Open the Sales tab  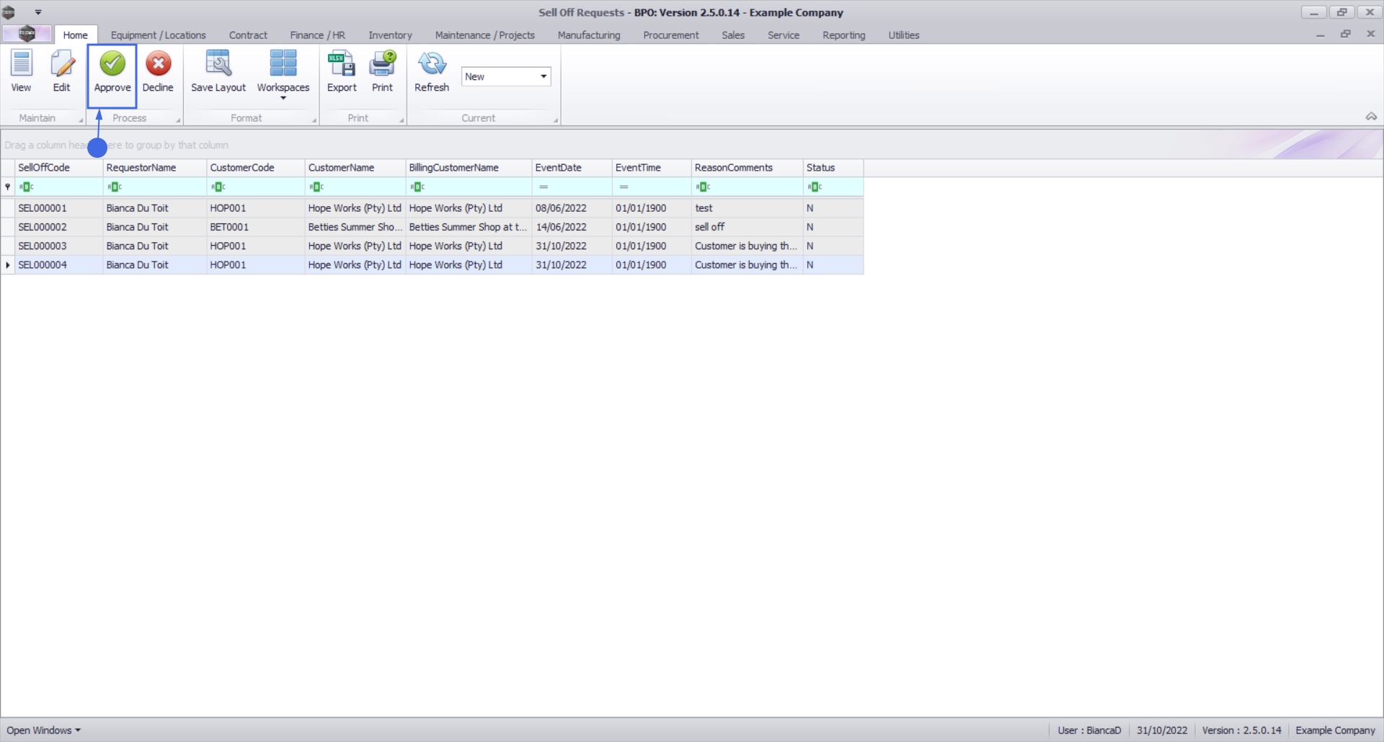[x=732, y=35]
